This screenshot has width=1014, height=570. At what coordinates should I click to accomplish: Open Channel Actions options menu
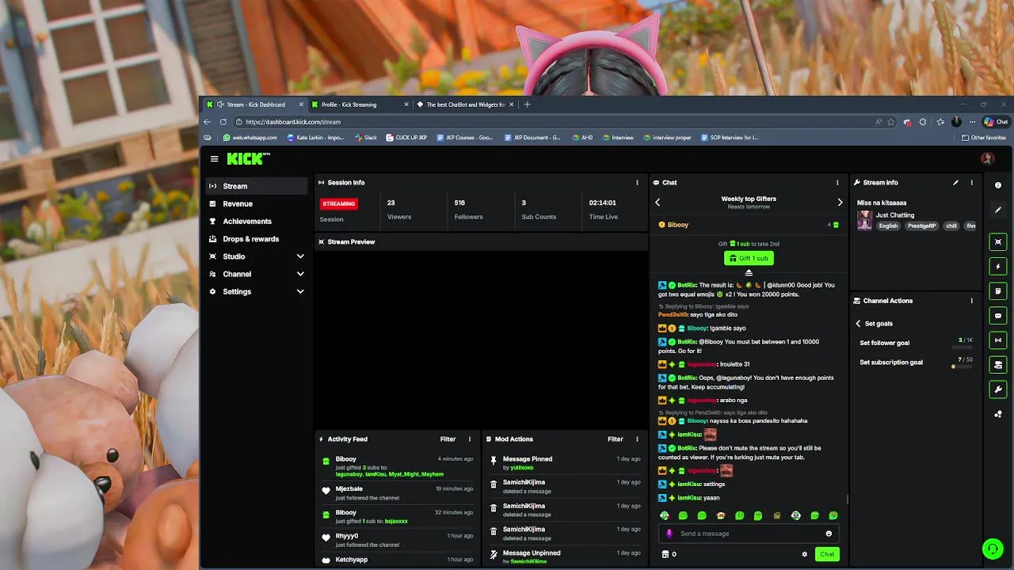click(x=972, y=301)
